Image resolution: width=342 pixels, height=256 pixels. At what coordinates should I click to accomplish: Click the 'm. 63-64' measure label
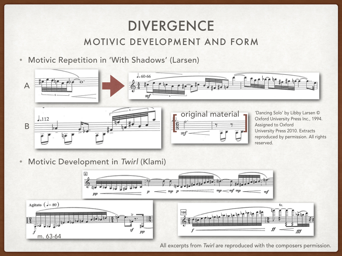49,236
